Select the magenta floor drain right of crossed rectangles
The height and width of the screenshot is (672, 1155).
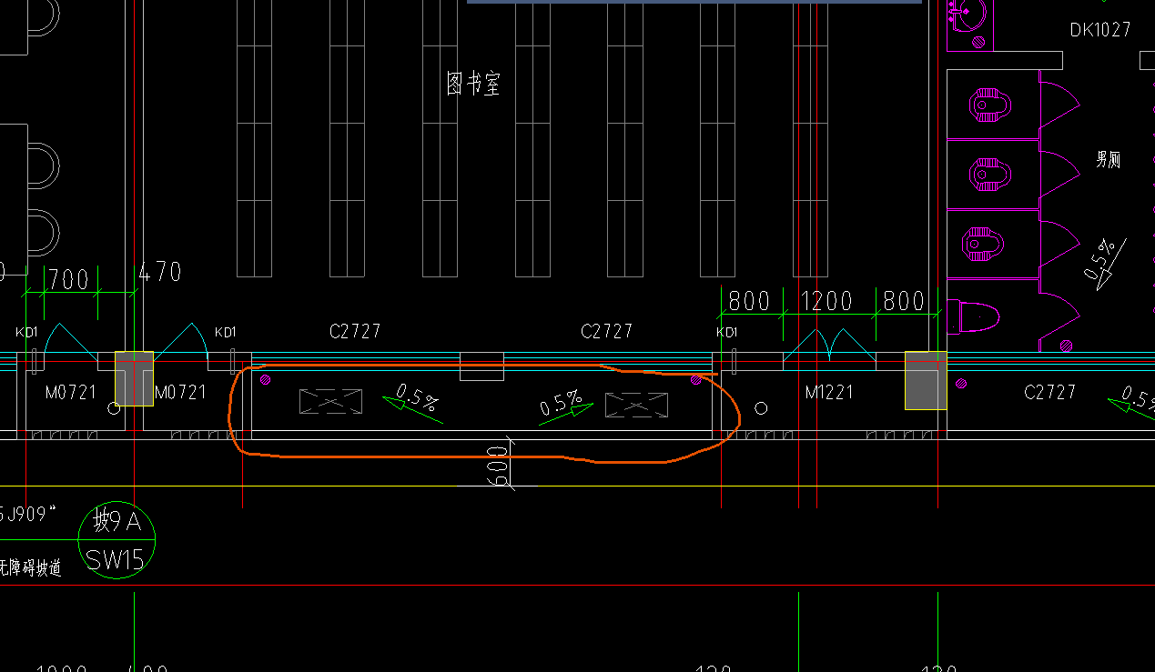(696, 379)
